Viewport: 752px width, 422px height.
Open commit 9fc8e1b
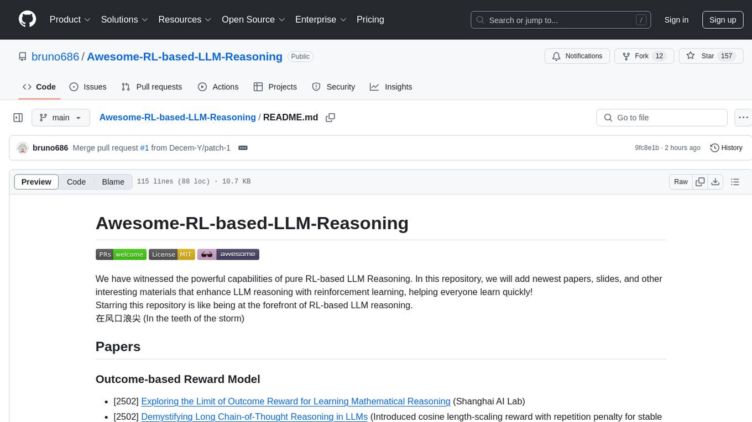[x=647, y=148]
